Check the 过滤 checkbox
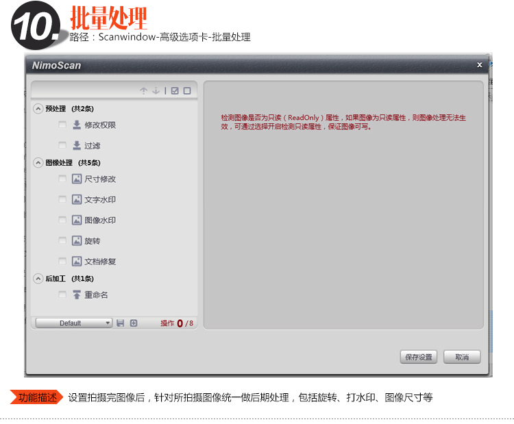The height and width of the screenshot is (424, 514). click(62, 145)
